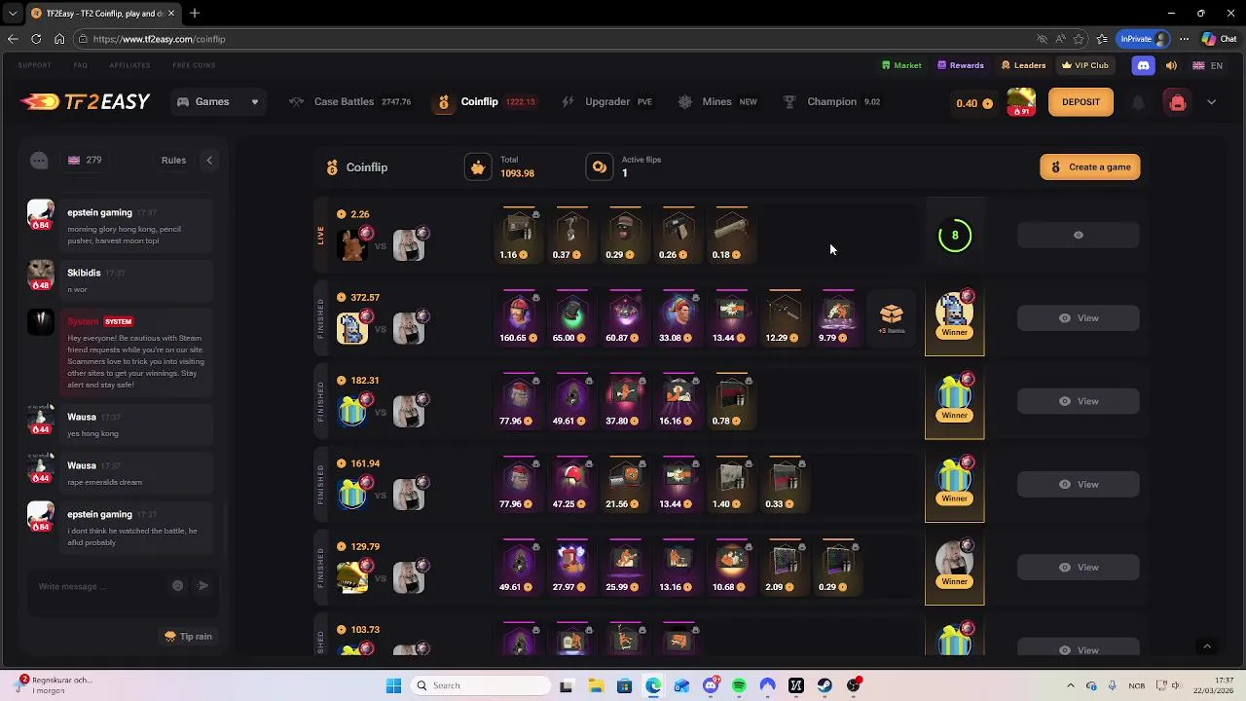
Task: Open the EN language selector
Action: (1208, 65)
